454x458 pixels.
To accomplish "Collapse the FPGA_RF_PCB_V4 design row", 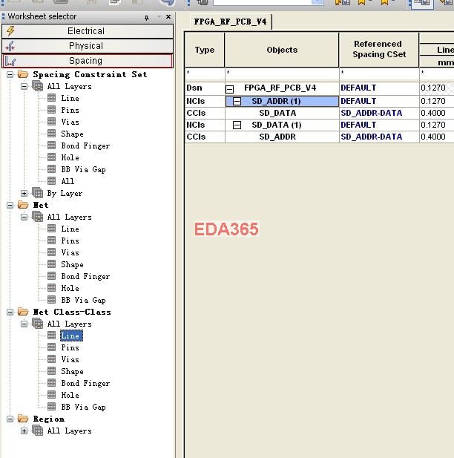I will coord(230,89).
